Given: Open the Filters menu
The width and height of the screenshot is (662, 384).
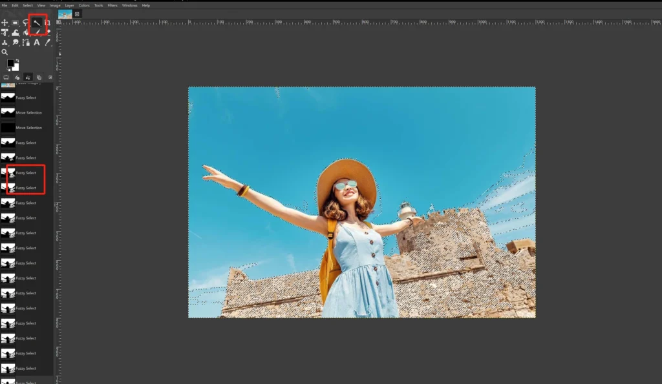Looking at the screenshot, I should coord(112,5).
